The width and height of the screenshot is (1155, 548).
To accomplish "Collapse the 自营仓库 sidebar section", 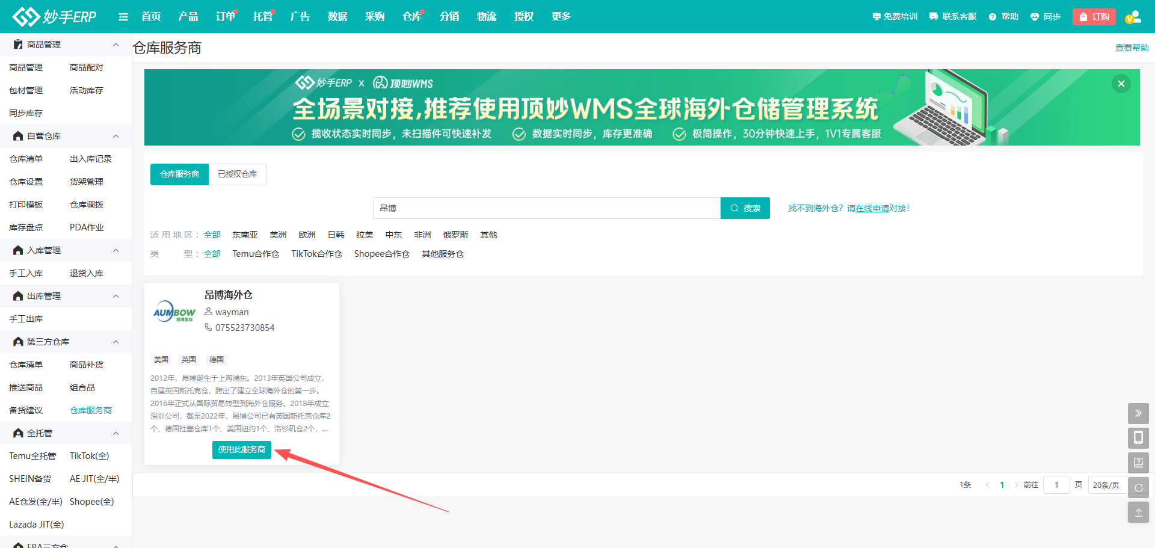I will click(x=116, y=136).
